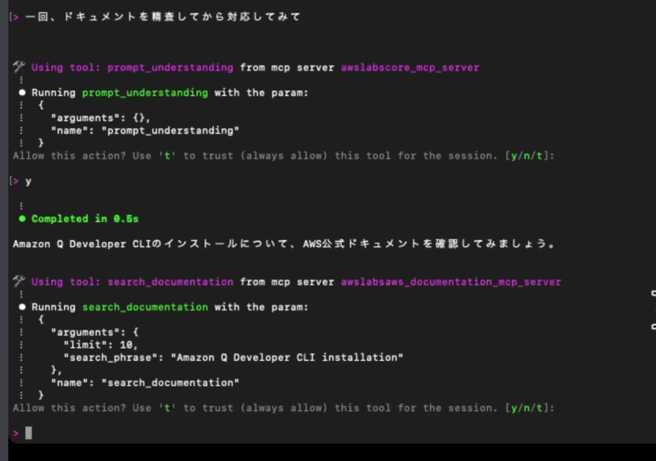Image resolution: width=656 pixels, height=461 pixels.
Task: Place the cursor in the bottom command prompt
Action: (28, 433)
